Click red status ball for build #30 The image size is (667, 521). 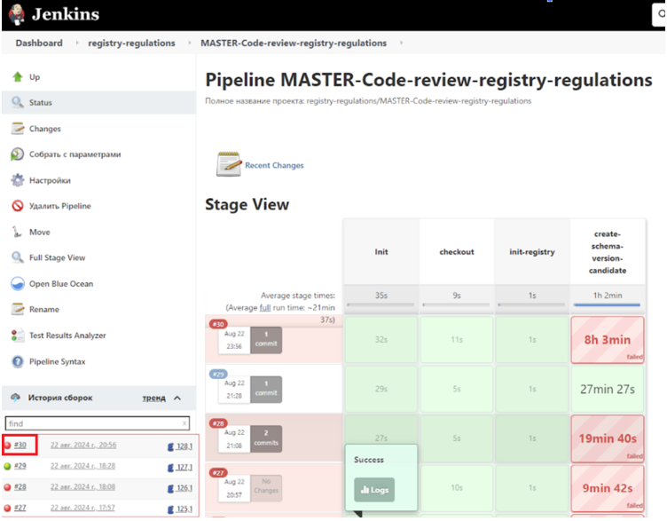(7, 446)
